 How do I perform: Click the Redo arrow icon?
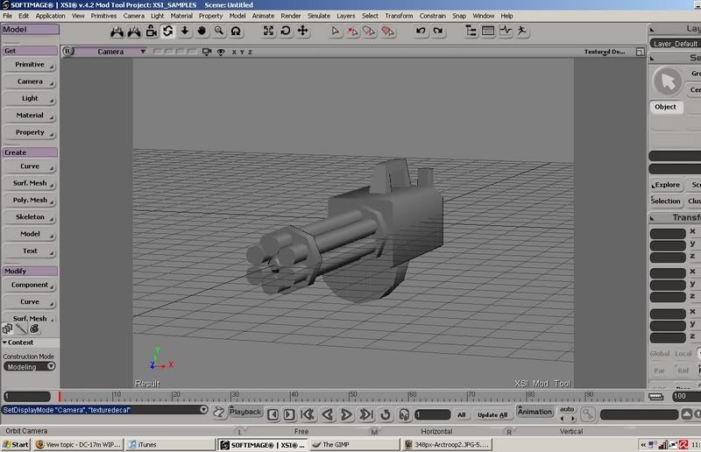(438, 31)
